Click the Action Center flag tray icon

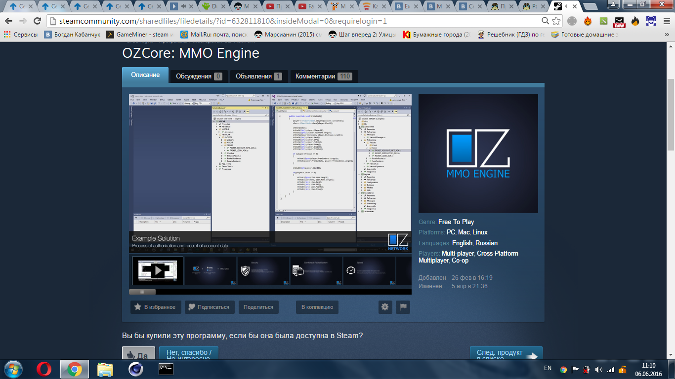pyautogui.click(x=575, y=370)
